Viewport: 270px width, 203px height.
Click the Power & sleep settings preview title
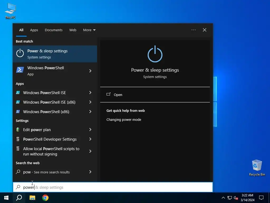[x=155, y=70]
